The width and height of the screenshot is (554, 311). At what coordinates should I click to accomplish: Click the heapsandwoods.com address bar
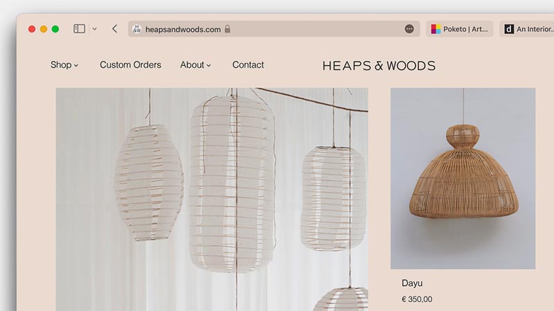point(274,29)
